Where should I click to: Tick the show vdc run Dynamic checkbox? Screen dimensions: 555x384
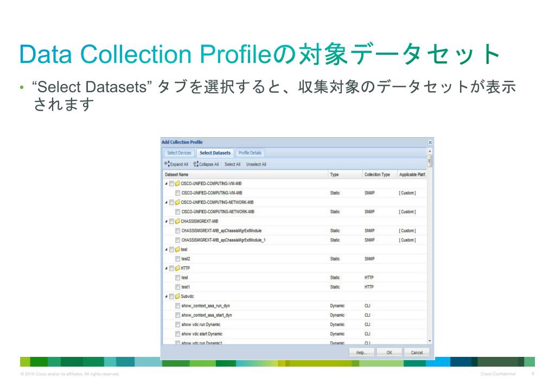178,324
